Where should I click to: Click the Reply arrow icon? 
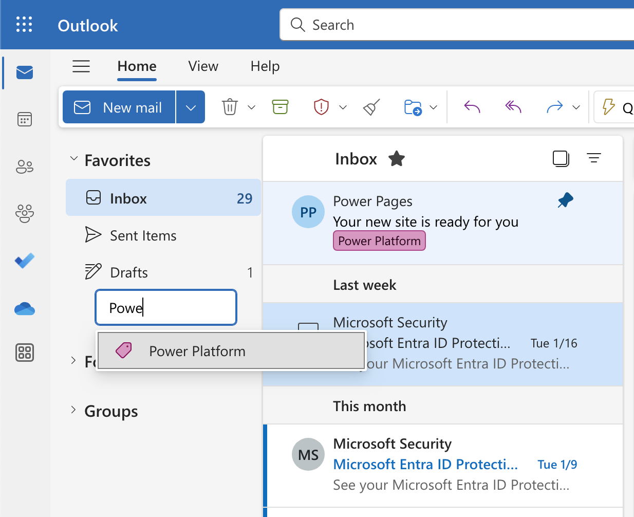(x=472, y=107)
